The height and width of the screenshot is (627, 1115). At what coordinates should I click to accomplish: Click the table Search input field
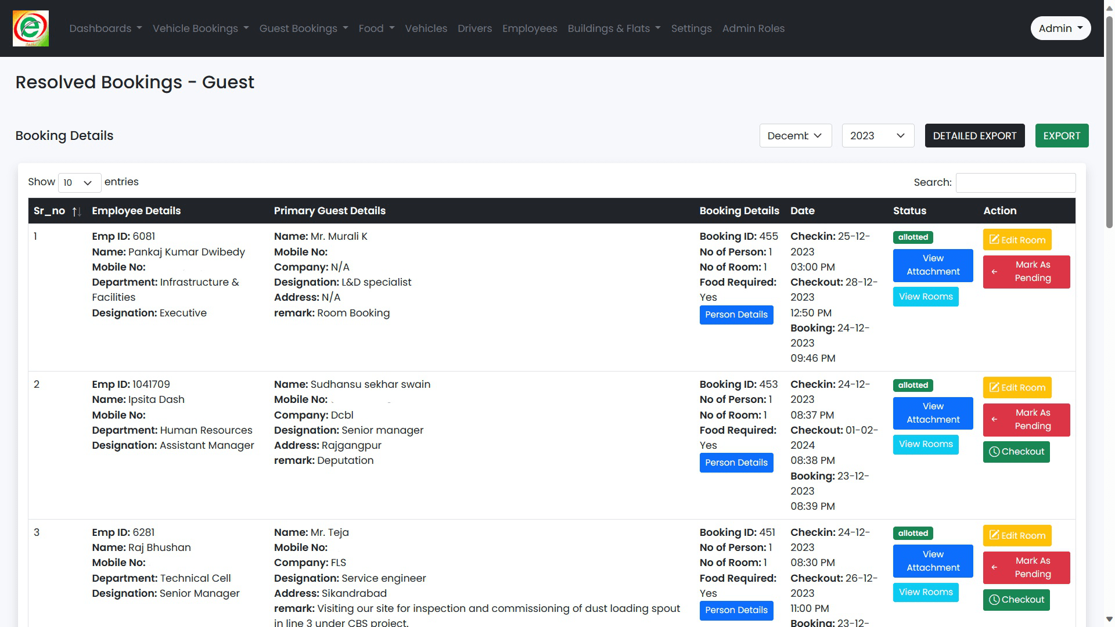point(1015,183)
